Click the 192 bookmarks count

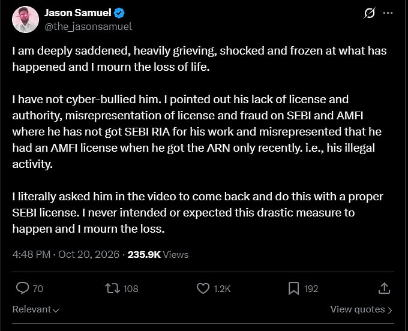coord(311,289)
